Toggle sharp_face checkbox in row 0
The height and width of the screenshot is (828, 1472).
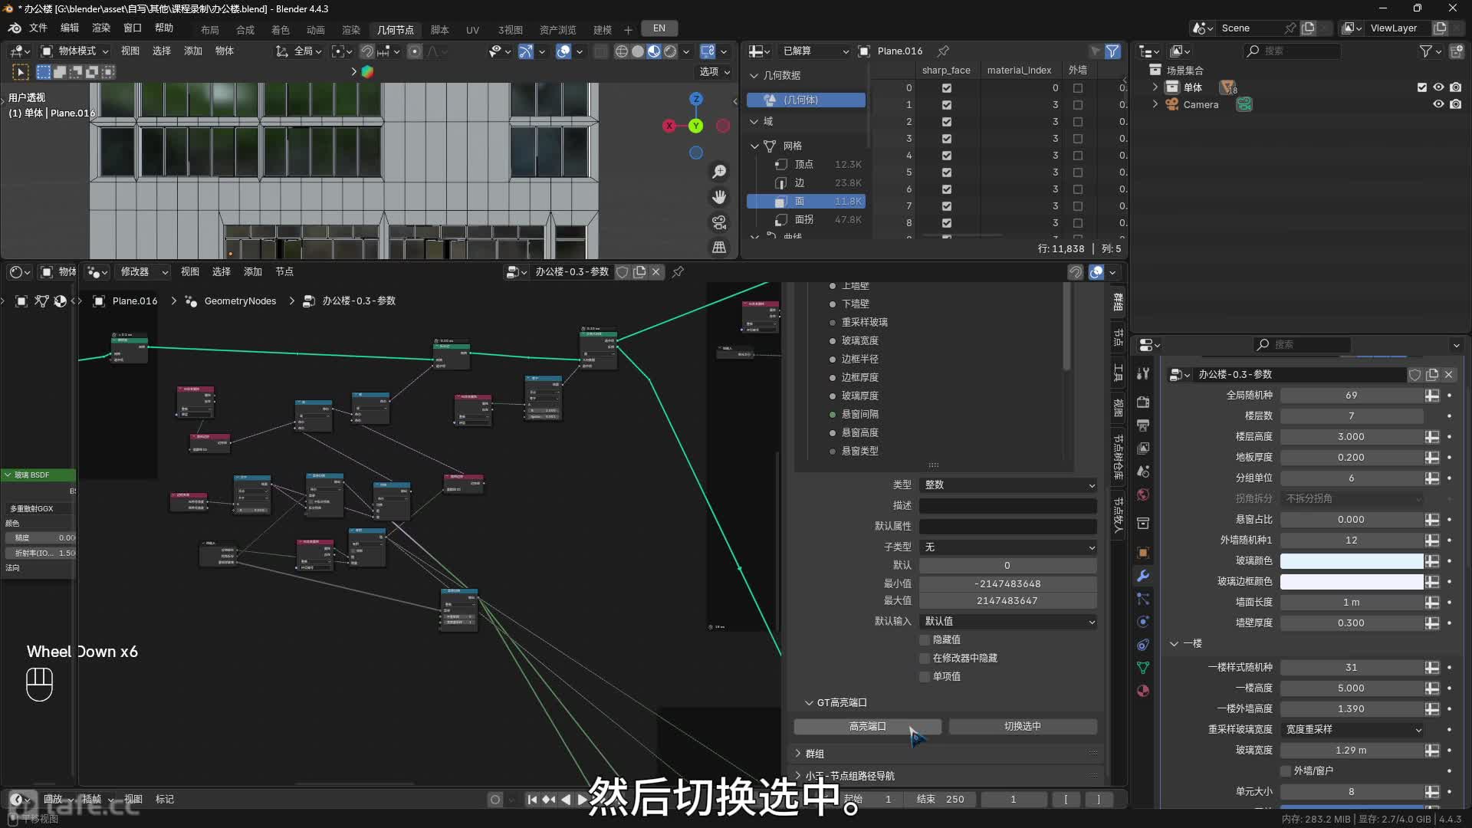(947, 88)
